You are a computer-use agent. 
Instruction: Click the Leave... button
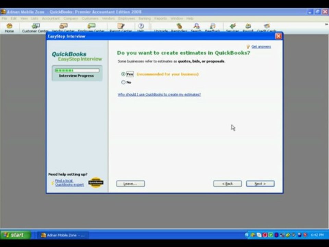[x=130, y=184]
